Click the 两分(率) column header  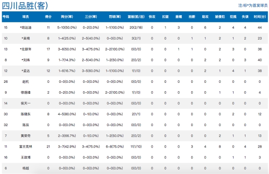tap(67, 17)
